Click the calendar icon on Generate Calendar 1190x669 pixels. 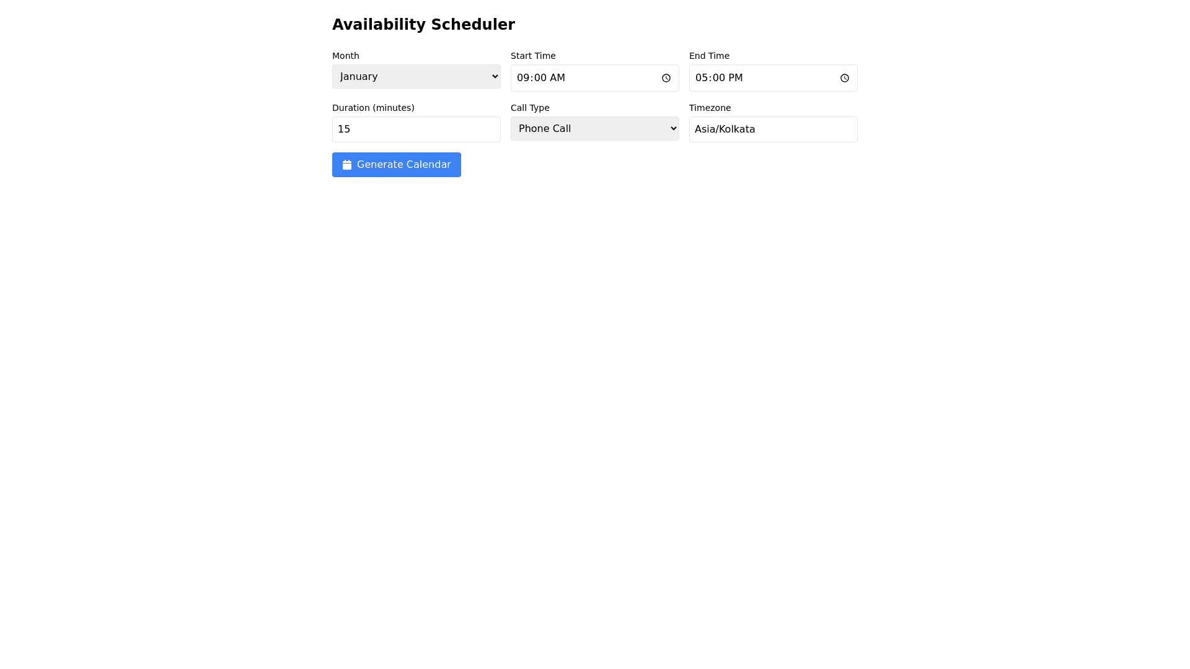tap(347, 165)
